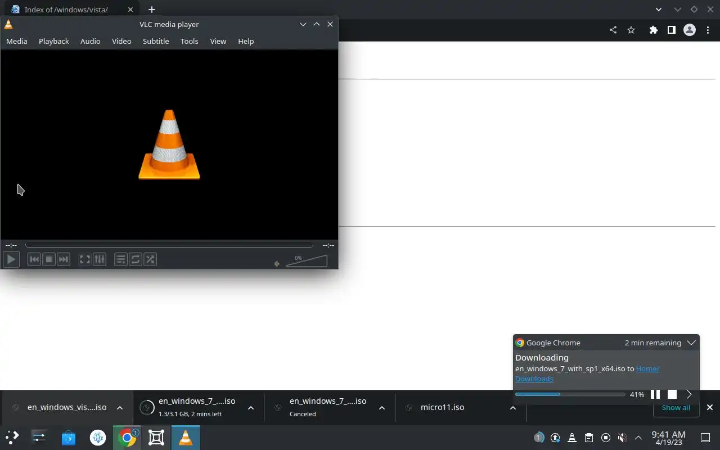Image resolution: width=720 pixels, height=450 pixels.
Task: Mute VLC via speaker icon
Action: 277,263
